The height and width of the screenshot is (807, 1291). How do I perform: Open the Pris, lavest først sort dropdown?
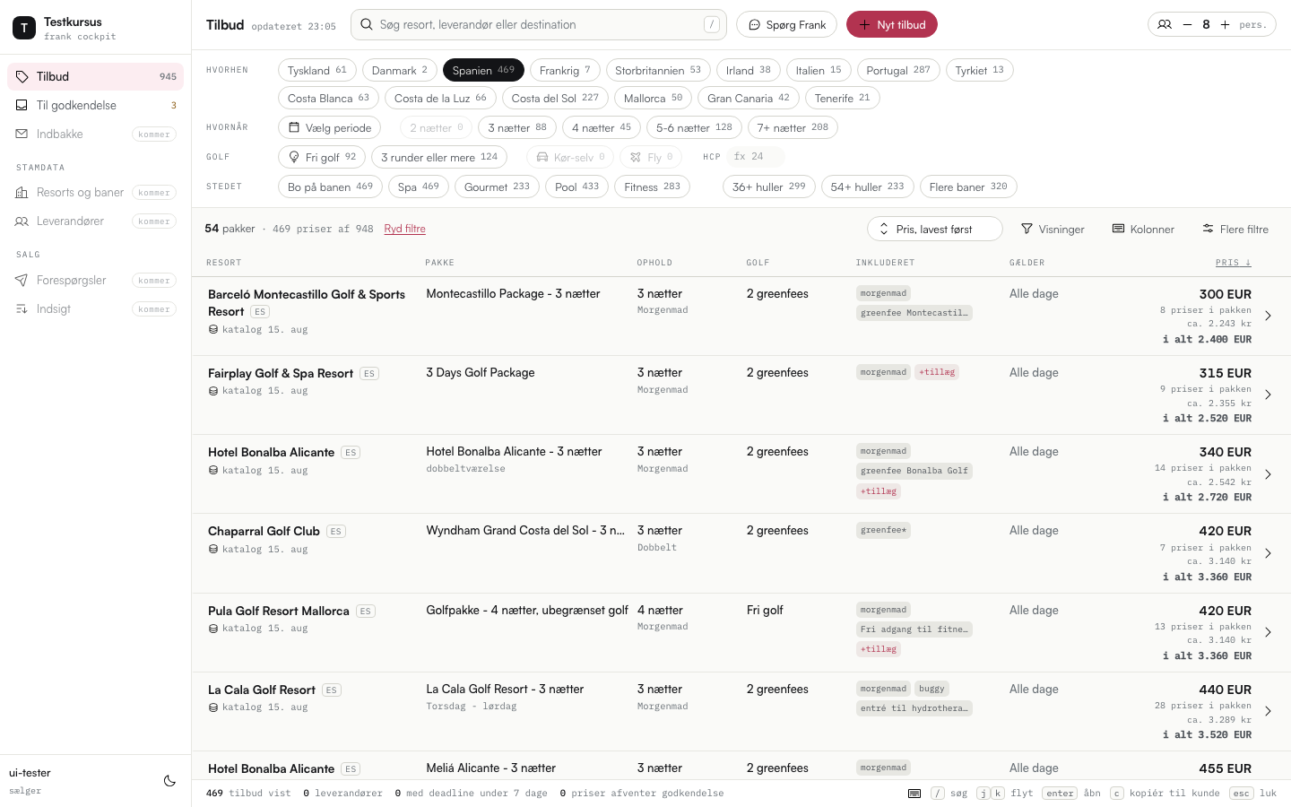(x=935, y=230)
